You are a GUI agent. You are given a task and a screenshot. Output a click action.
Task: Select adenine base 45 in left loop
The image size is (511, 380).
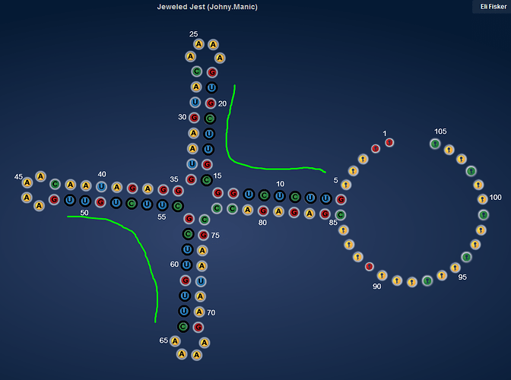[x=27, y=182]
